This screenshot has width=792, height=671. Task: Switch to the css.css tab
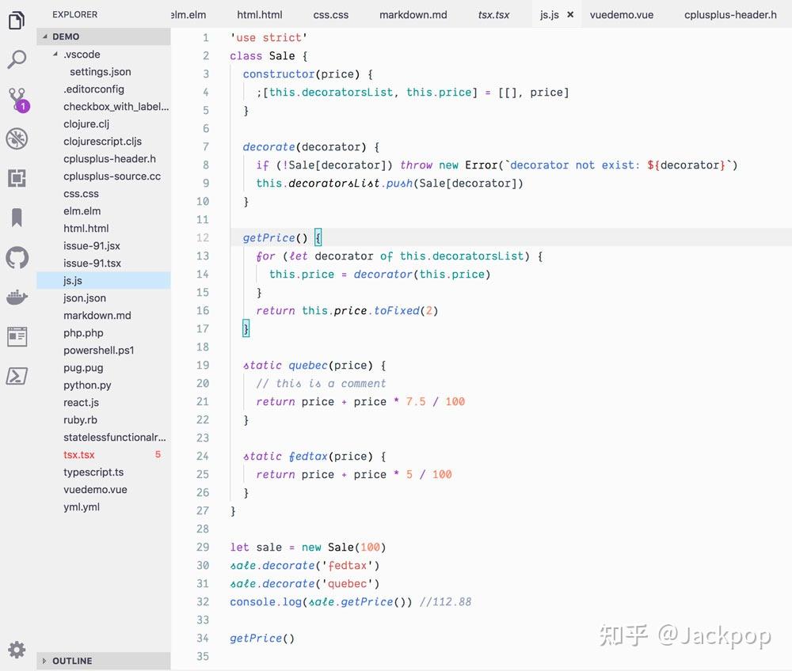coord(331,14)
